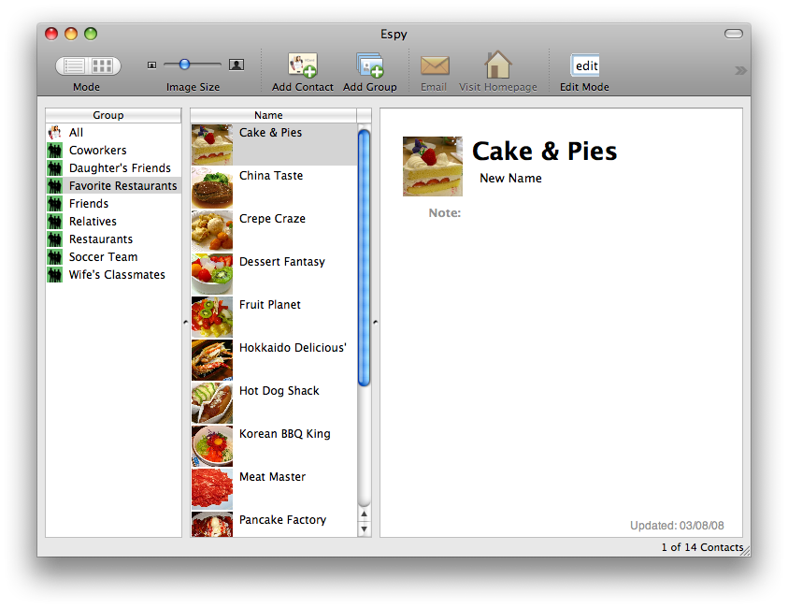The image size is (788, 608).
Task: Select the Fruit Planet contact
Action: tap(274, 317)
